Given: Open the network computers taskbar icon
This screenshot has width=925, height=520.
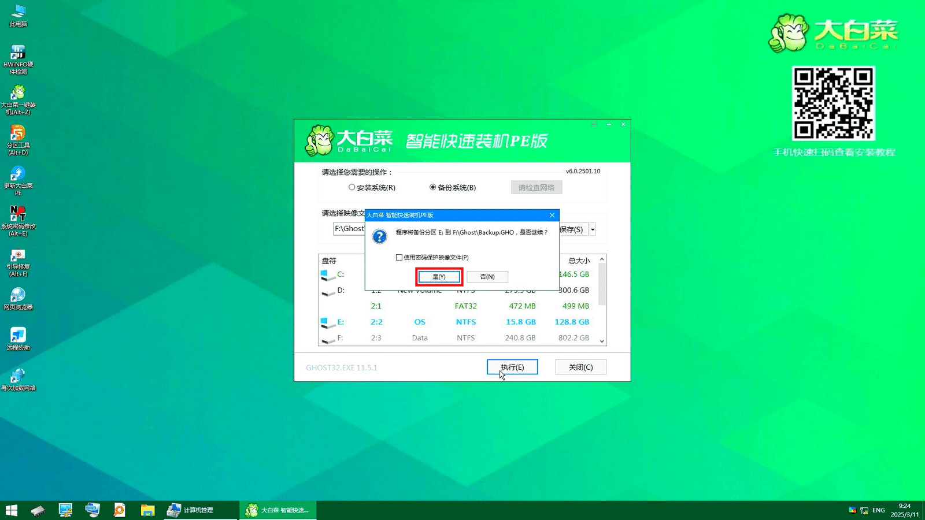Looking at the screenshot, I should point(92,510).
